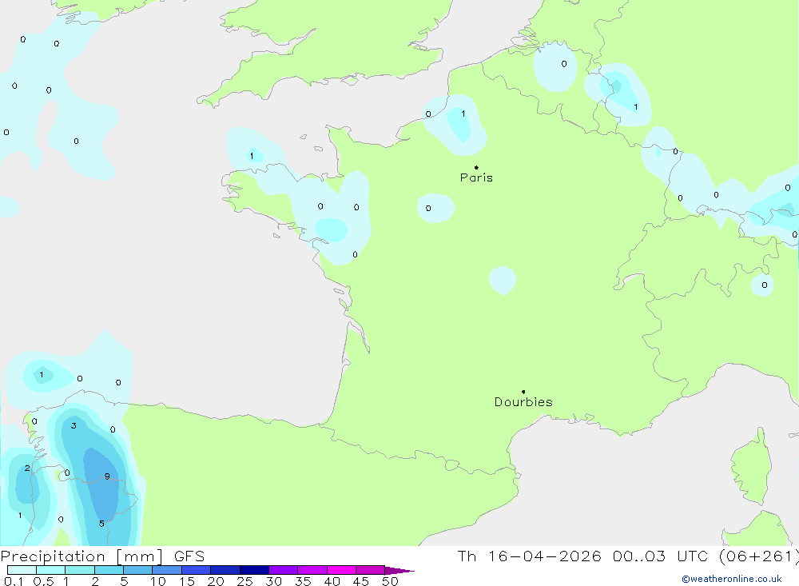Screen dimensions: 799x586
Task: Open the weatheronline.co.uk copyright link
Action: 732,579
